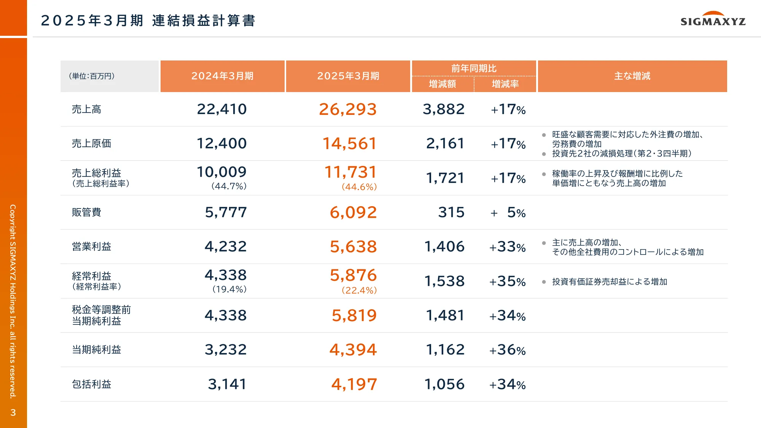Select the 売上高 row label

pyautogui.click(x=86, y=110)
